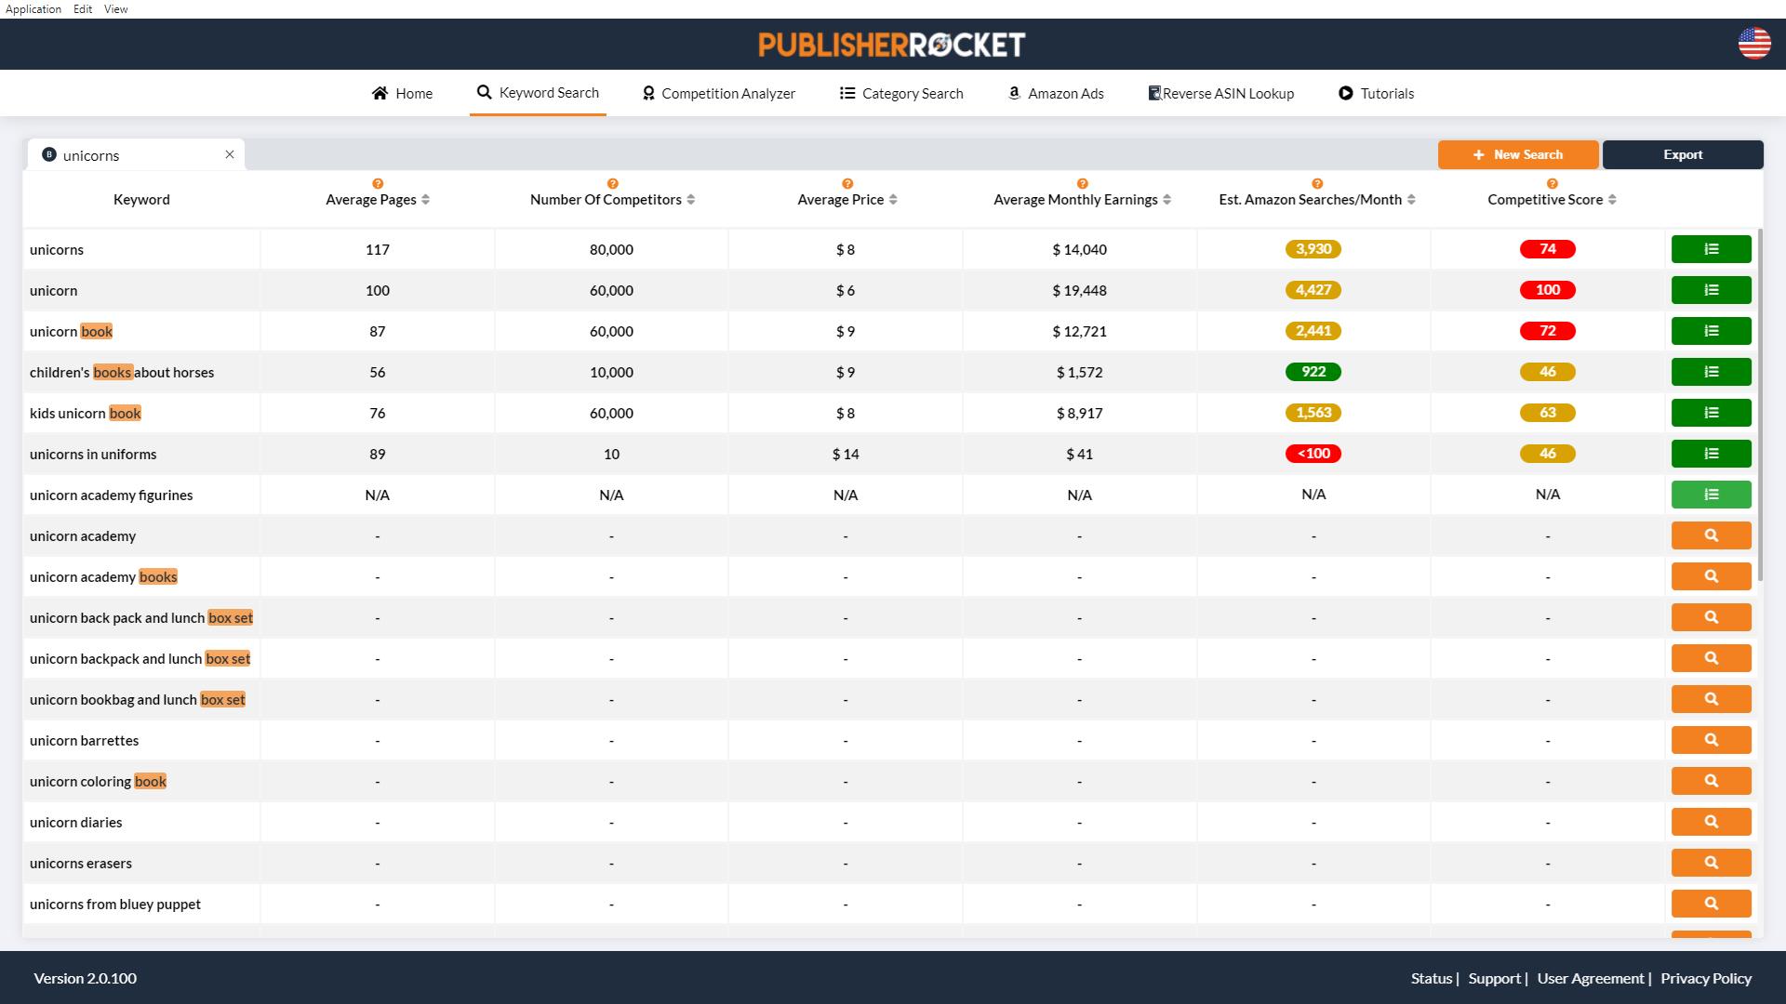1786x1004 pixels.
Task: Show help for Est. Amazon Searches/Month column
Action: click(x=1317, y=184)
